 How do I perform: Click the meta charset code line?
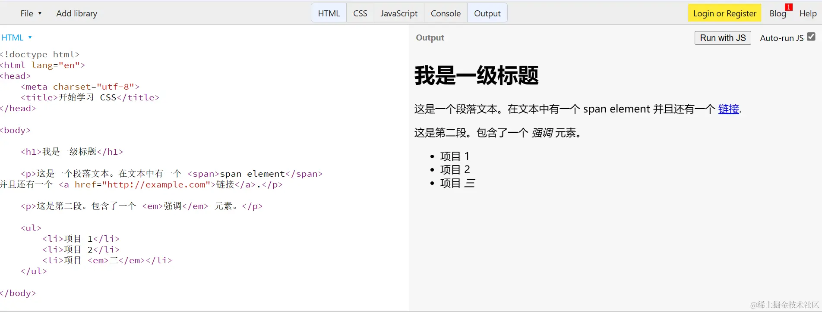click(80, 87)
